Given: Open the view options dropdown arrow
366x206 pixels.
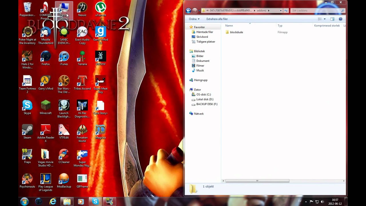Looking at the screenshot, I should (325, 19).
